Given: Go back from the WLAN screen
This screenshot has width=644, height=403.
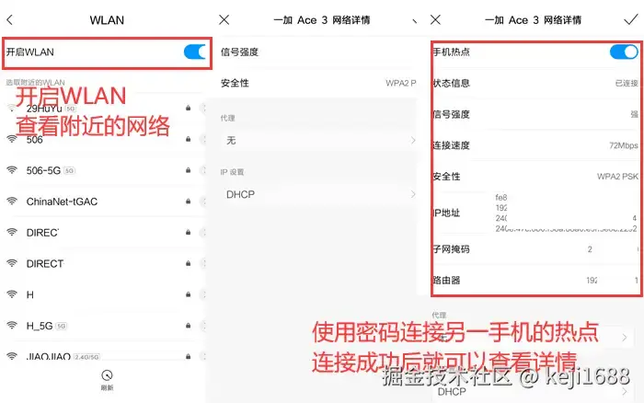Looking at the screenshot, I should (10, 19).
